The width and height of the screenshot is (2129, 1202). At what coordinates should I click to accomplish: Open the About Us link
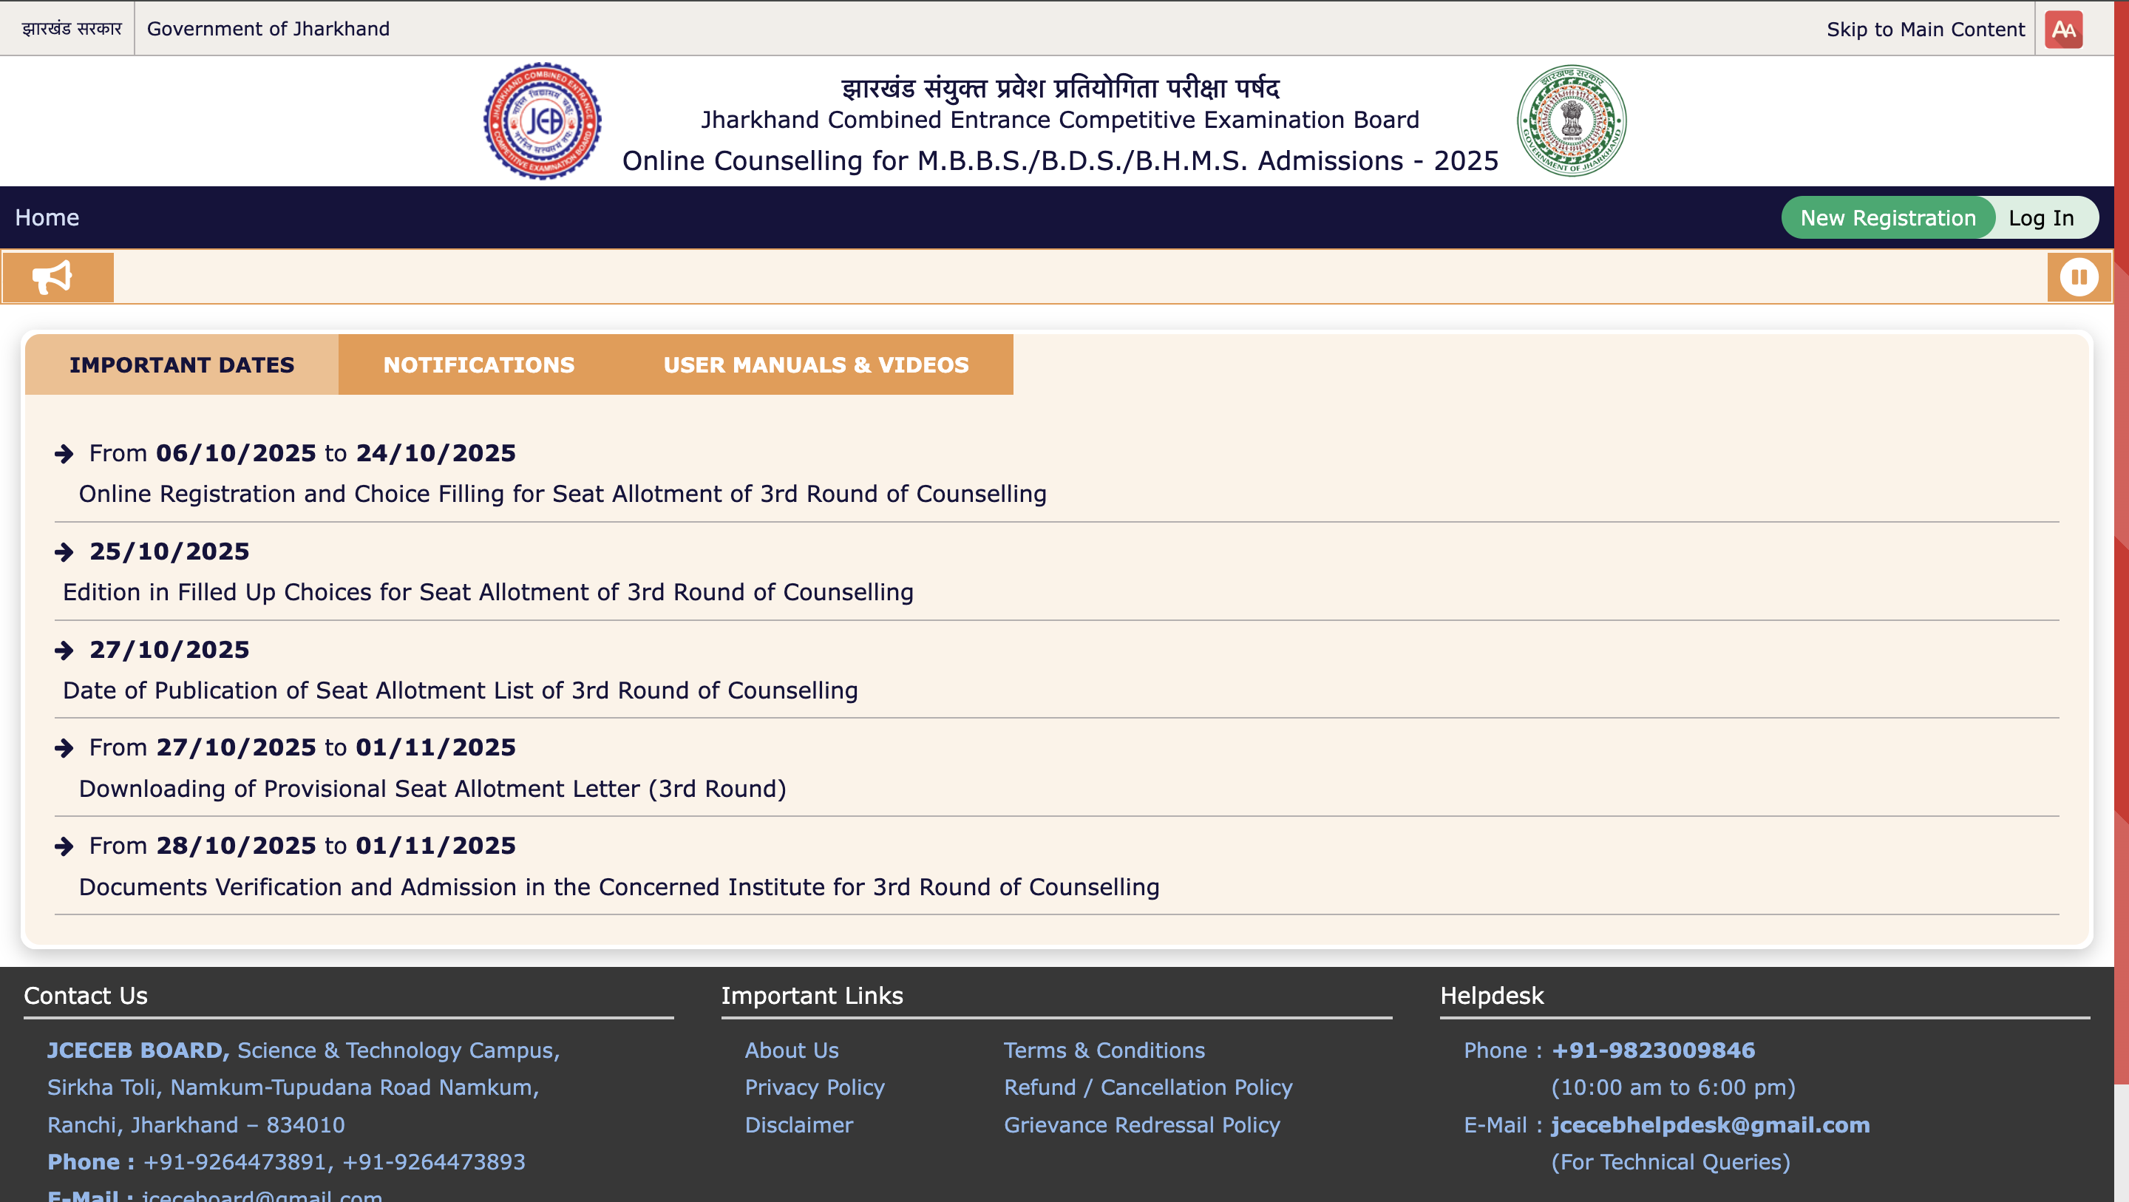[791, 1050]
